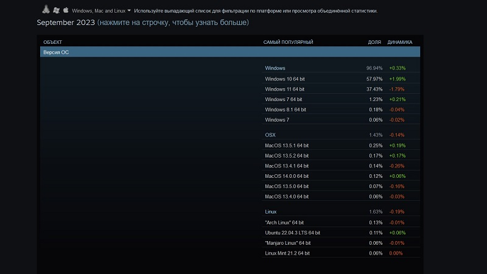Collapse the Версия ОС section header

point(230,52)
